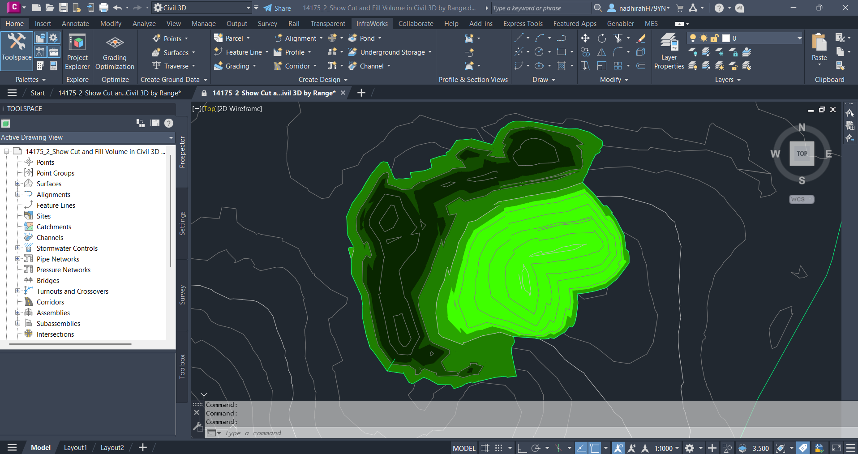This screenshot has width=858, height=454.
Task: Expand the Surfaces tree node
Action: pyautogui.click(x=18, y=184)
